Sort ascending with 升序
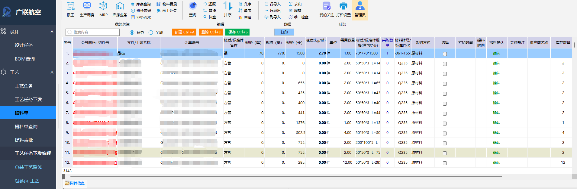 tap(245, 4)
